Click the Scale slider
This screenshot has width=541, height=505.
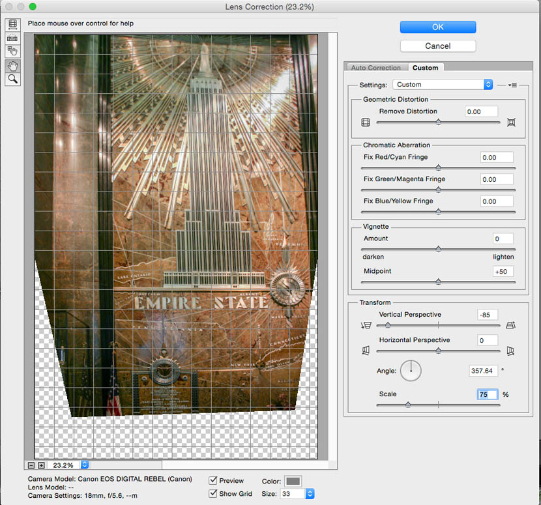pyautogui.click(x=438, y=405)
